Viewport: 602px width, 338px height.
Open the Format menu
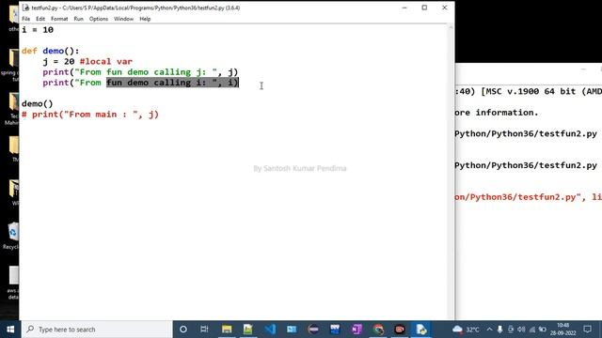tap(59, 19)
